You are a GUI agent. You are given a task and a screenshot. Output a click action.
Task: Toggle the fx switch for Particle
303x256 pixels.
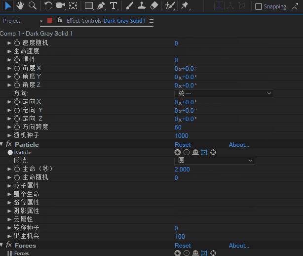point(9,144)
